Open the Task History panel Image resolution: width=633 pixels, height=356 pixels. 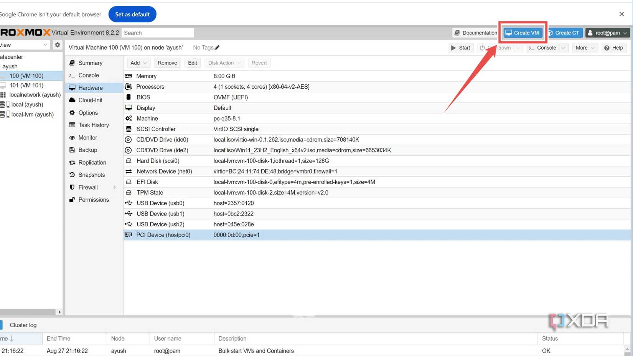pyautogui.click(x=93, y=125)
